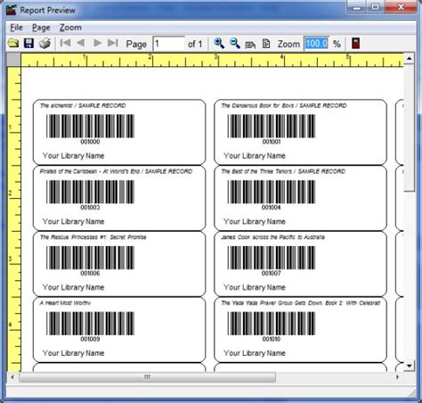Click 'James Cook across the Pacific to Australia' title
The height and width of the screenshot is (403, 422).
(x=273, y=237)
